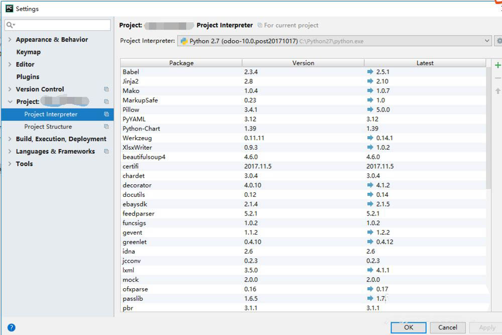Image resolution: width=502 pixels, height=335 pixels.
Task: Click the PyCharm icon in the title bar
Action: click(9, 9)
